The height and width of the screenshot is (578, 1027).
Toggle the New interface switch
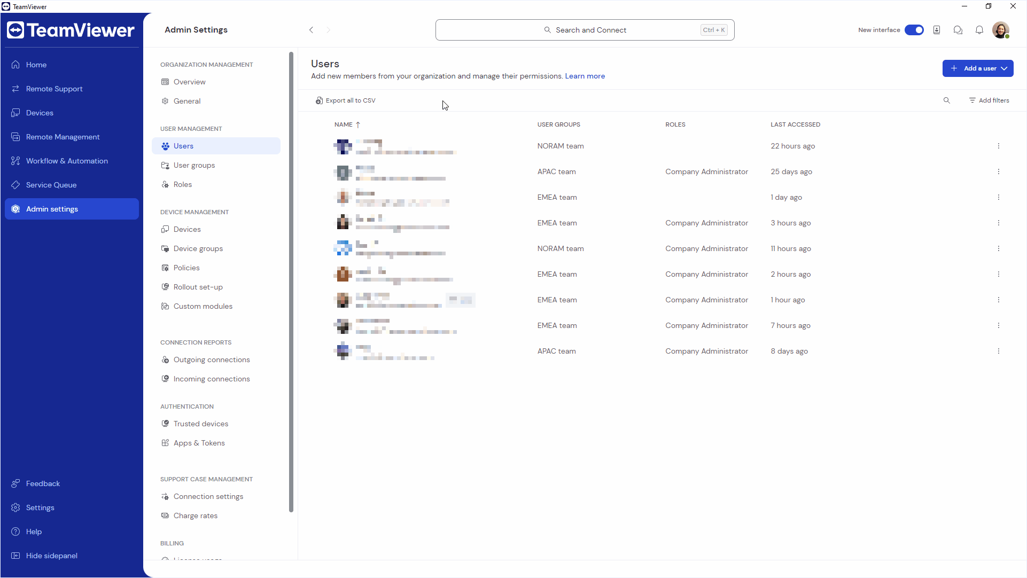tap(914, 30)
